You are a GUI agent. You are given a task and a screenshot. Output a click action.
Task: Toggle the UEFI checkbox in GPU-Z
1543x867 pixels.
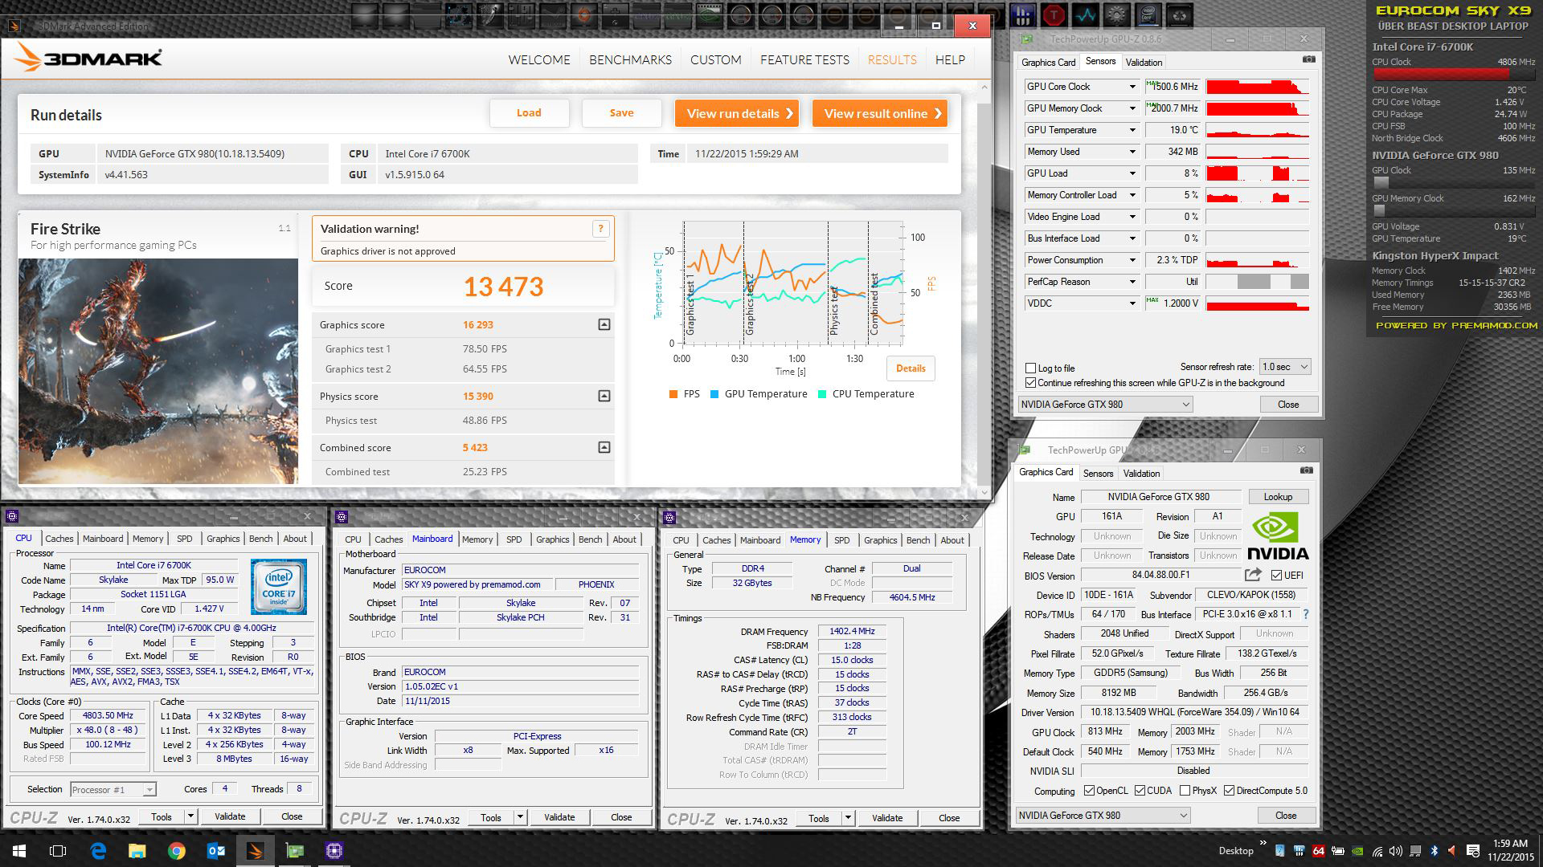coord(1276,575)
